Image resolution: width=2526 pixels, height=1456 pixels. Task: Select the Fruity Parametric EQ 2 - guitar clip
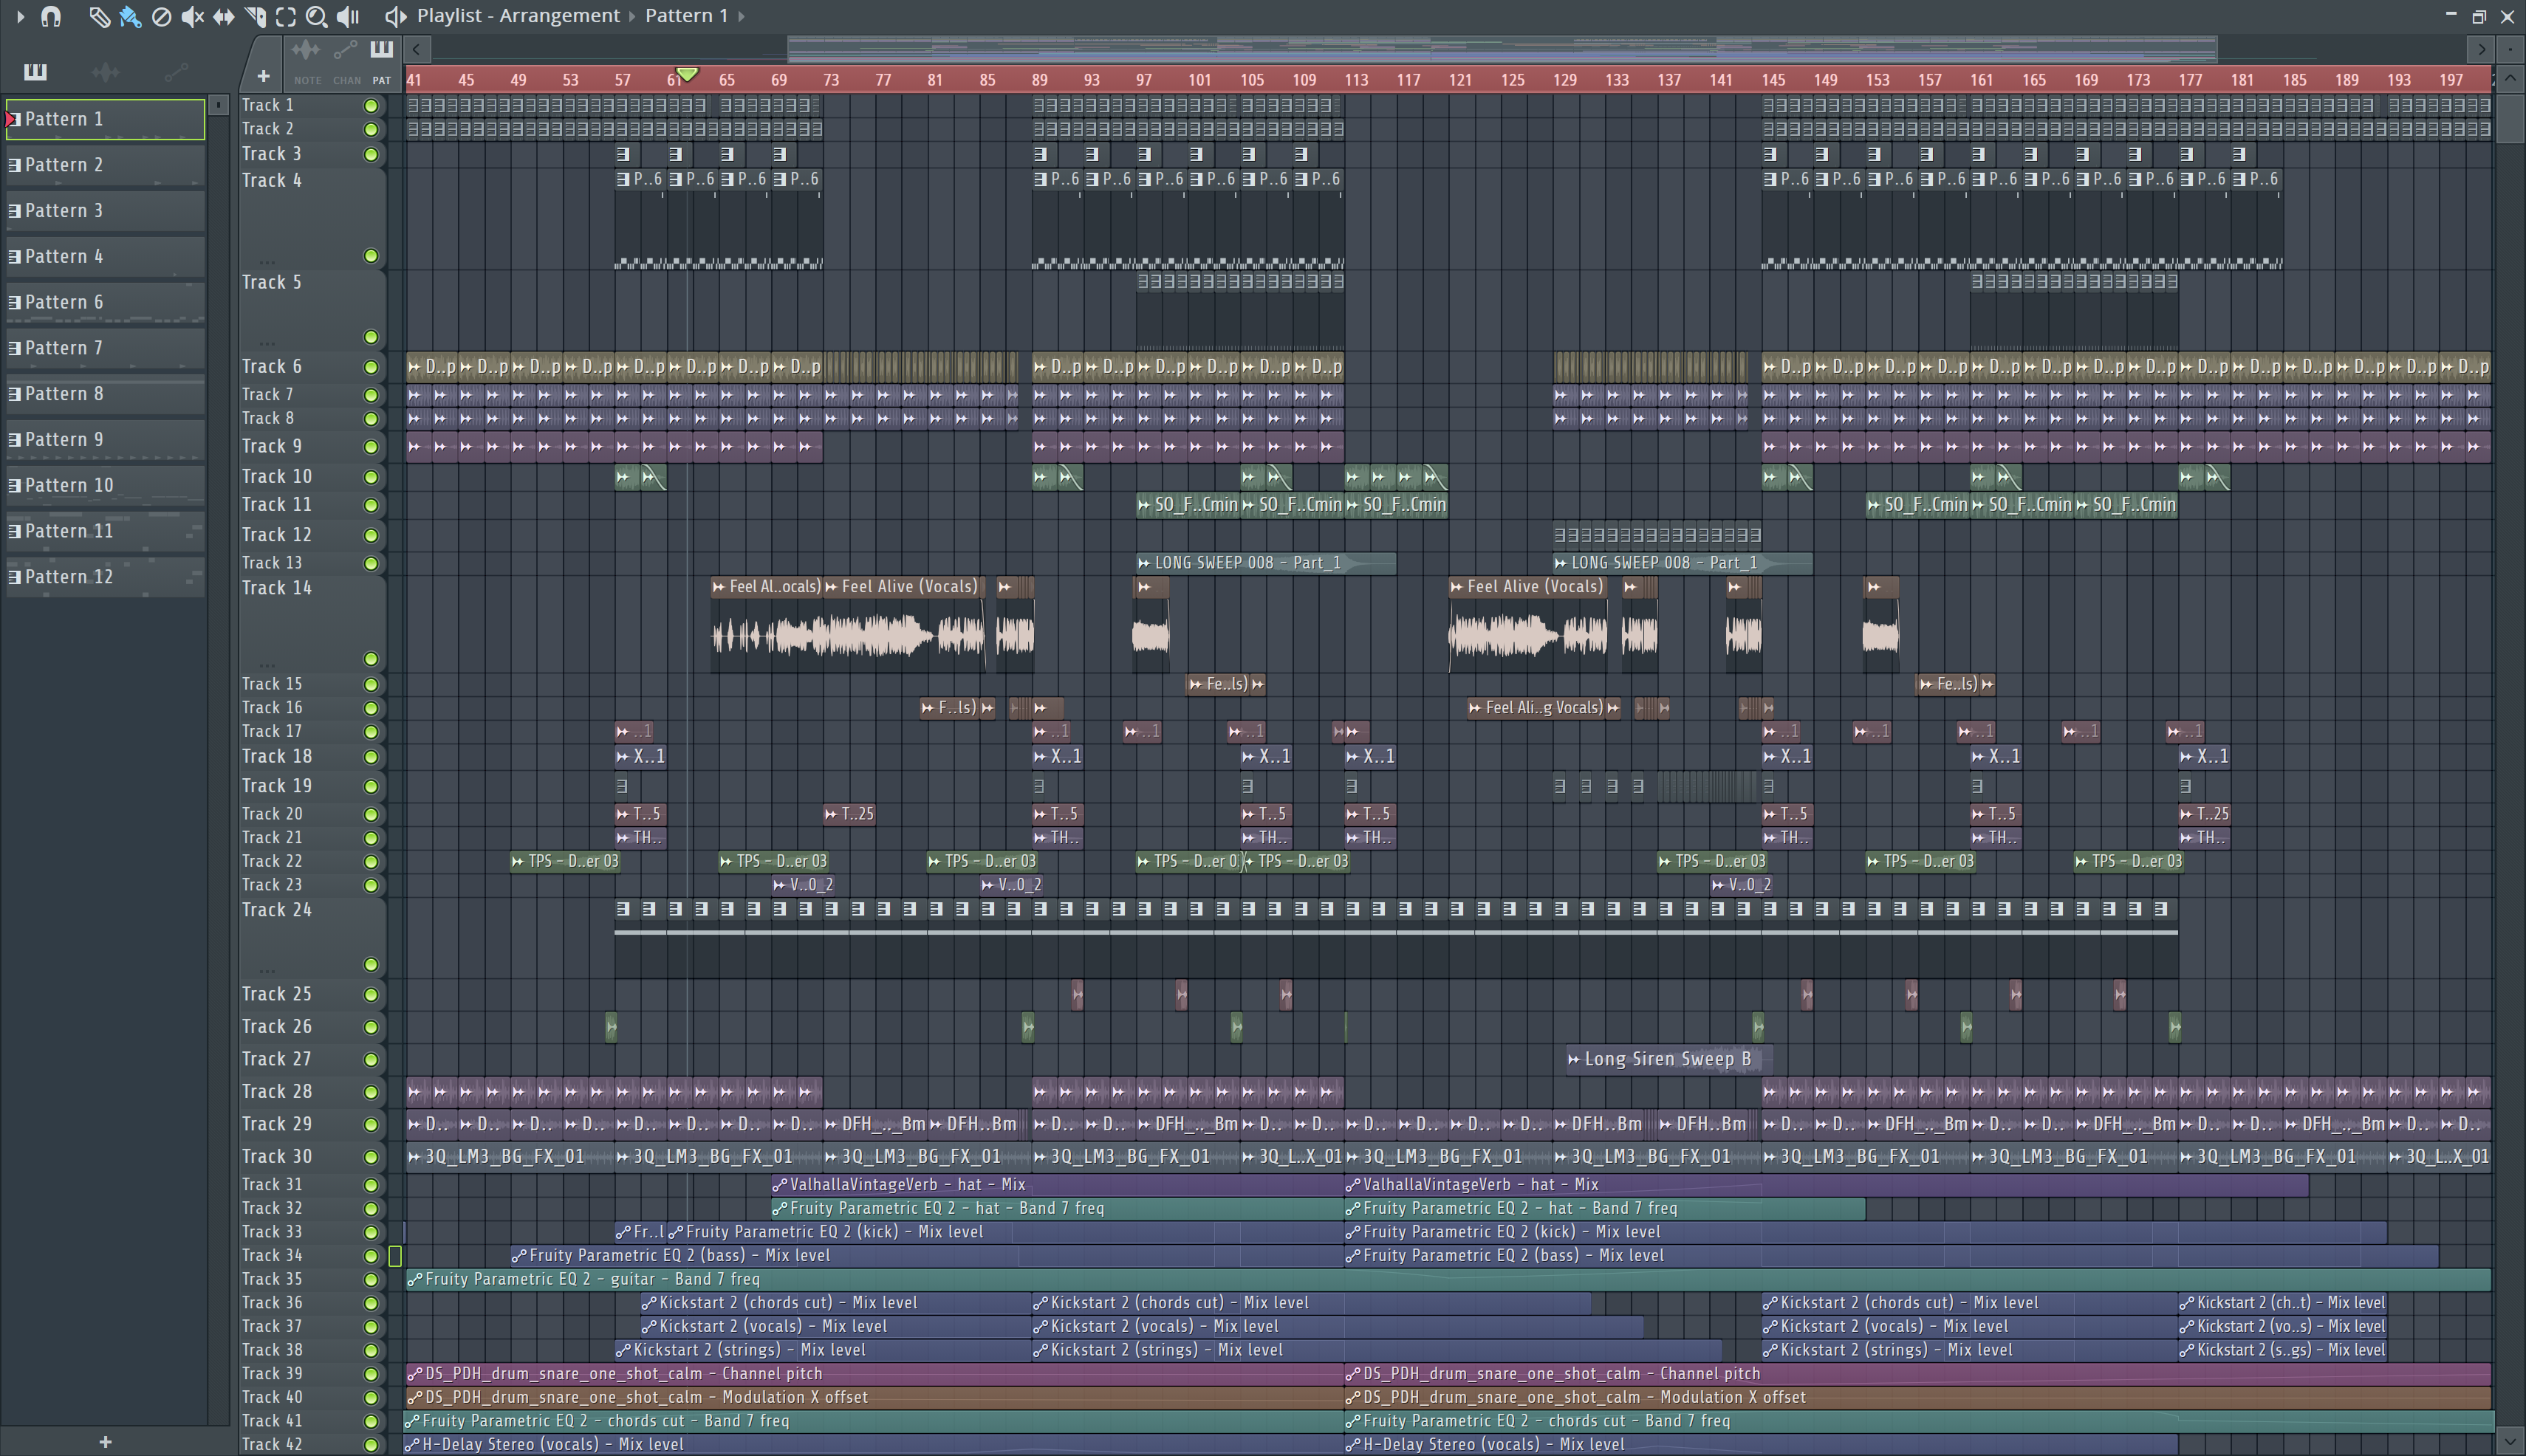coord(1448,1279)
